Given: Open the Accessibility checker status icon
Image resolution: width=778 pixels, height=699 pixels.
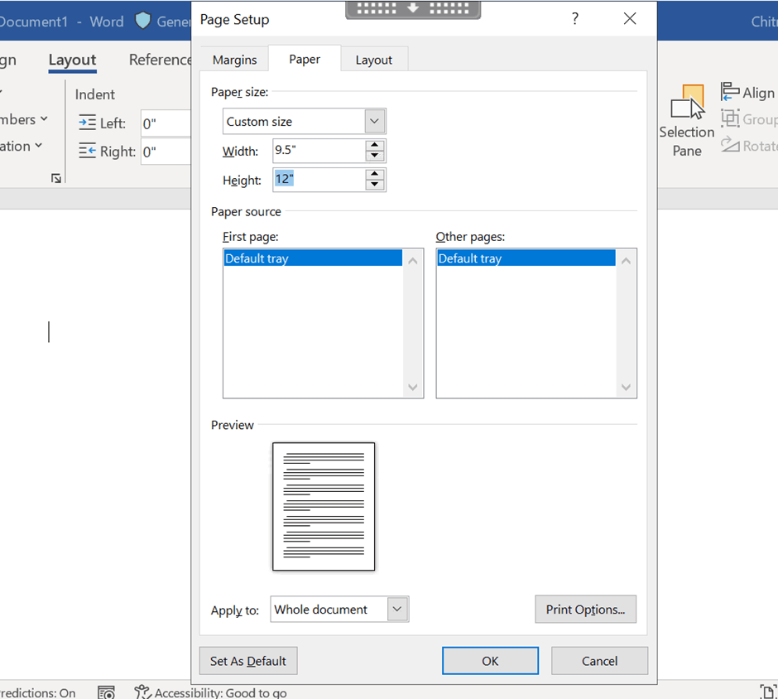Looking at the screenshot, I should (x=142, y=692).
